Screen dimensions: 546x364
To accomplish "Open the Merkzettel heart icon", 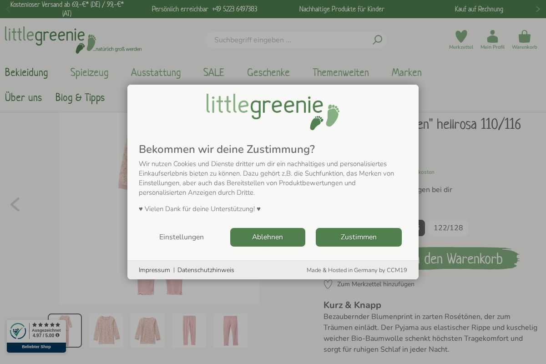I will 461,36.
